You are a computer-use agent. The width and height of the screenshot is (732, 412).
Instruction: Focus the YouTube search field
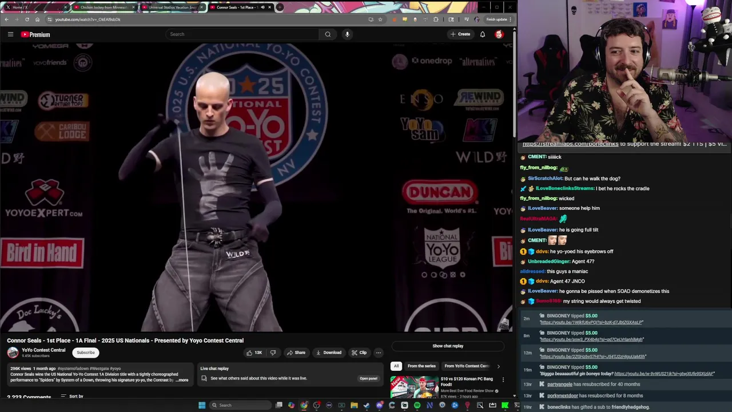pos(242,34)
